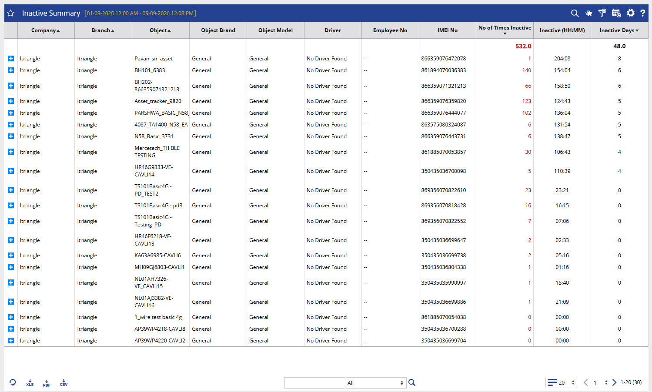
Task: Mark the Inactive Summary report as favorite
Action: (11, 13)
